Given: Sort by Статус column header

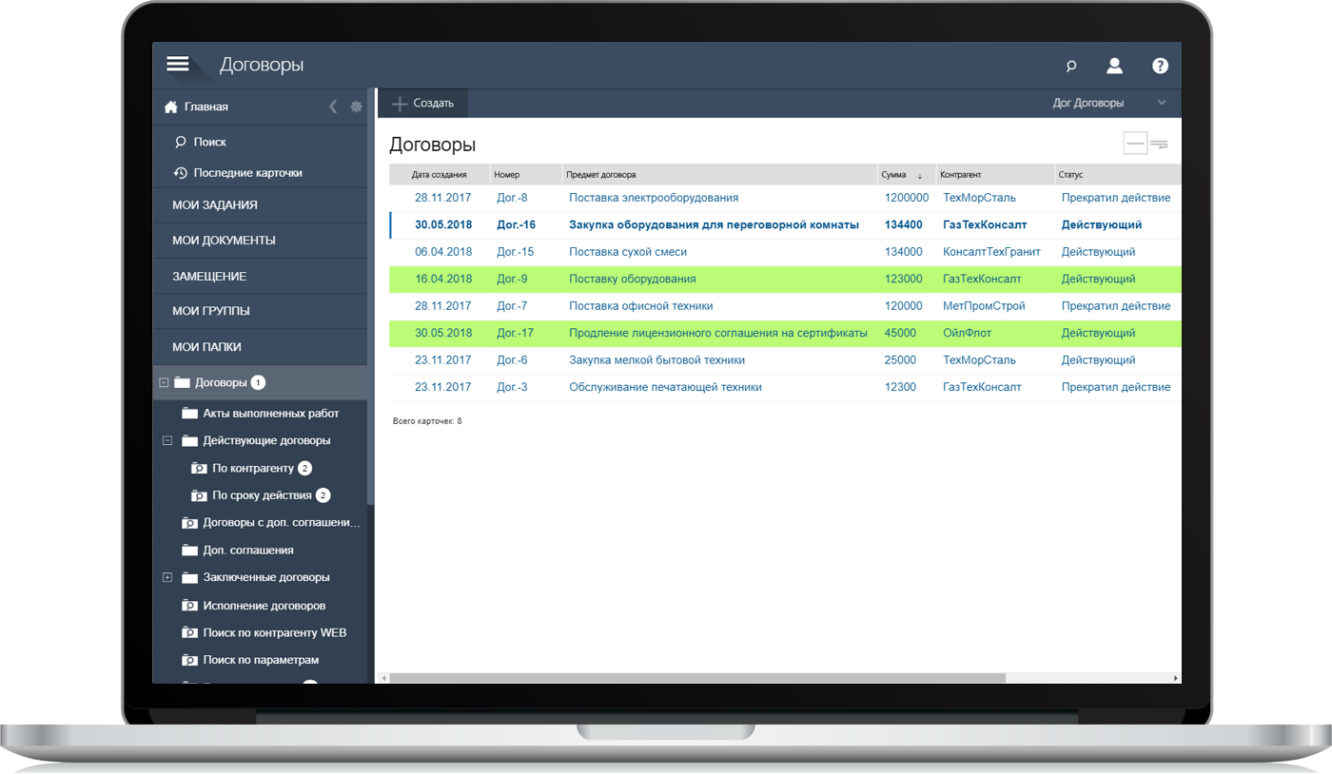Looking at the screenshot, I should tap(1070, 175).
